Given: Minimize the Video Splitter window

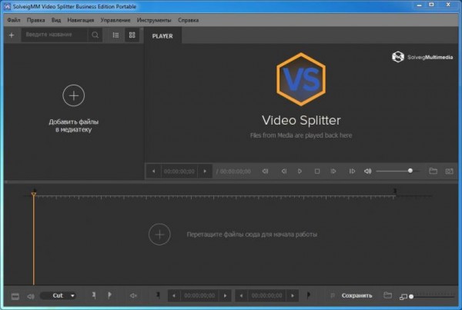Looking at the screenshot, I should [x=420, y=5].
